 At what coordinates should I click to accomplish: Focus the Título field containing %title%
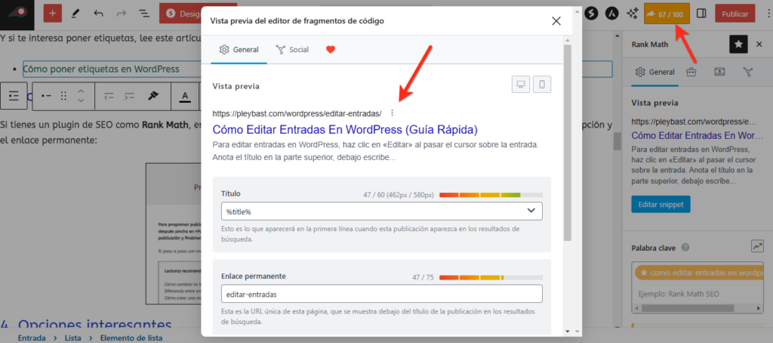[381, 211]
